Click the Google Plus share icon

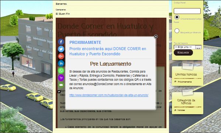61,56
